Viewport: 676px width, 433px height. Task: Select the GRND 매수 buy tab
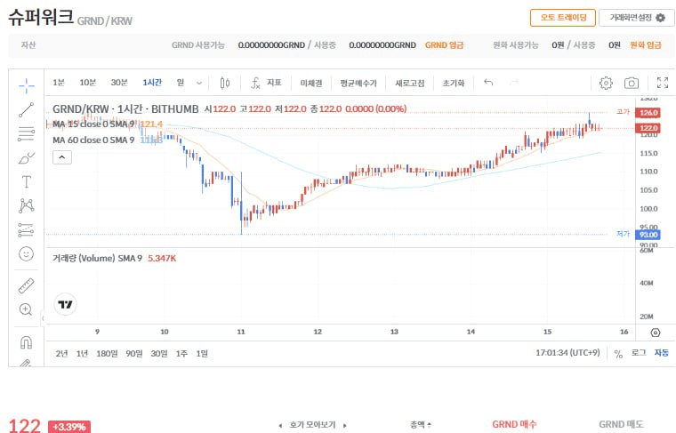[514, 424]
